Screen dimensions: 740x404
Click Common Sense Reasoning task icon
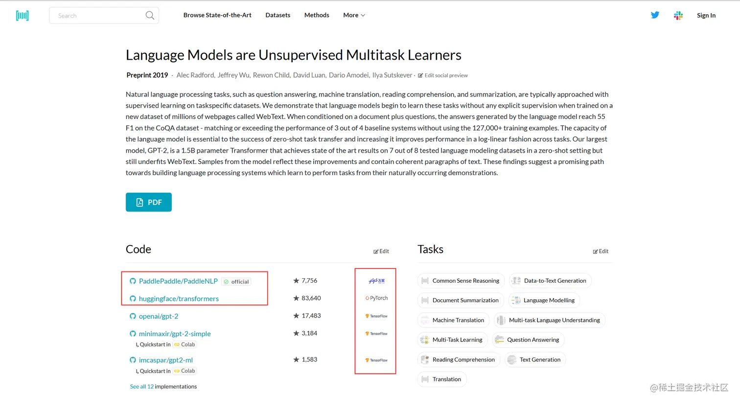point(425,281)
